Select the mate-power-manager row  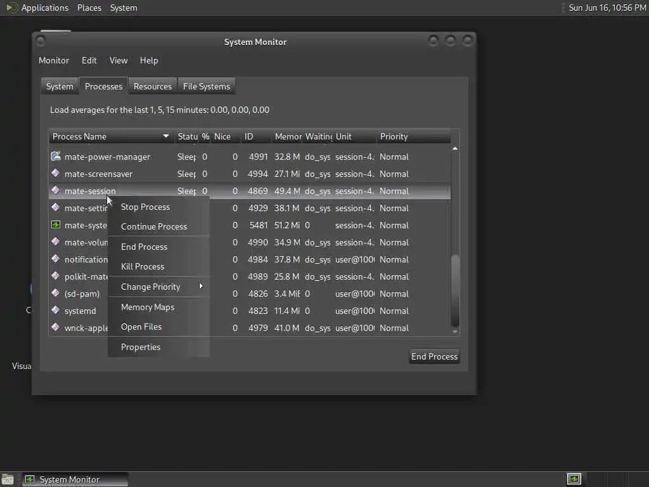coord(250,157)
